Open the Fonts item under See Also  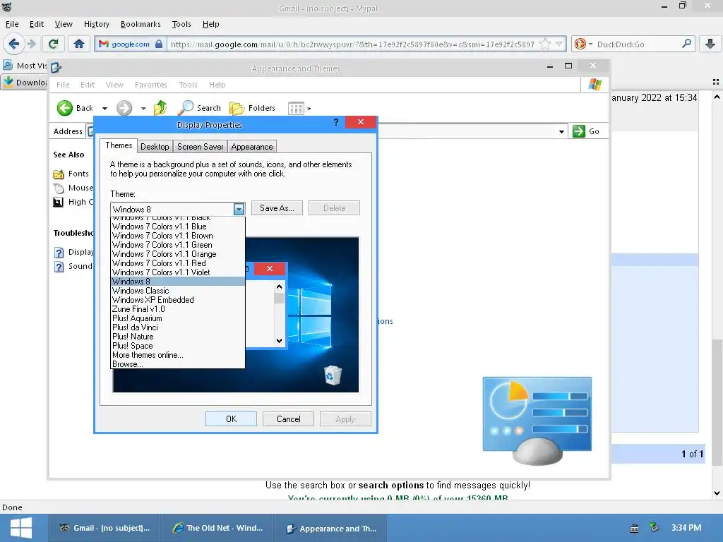[71, 174]
